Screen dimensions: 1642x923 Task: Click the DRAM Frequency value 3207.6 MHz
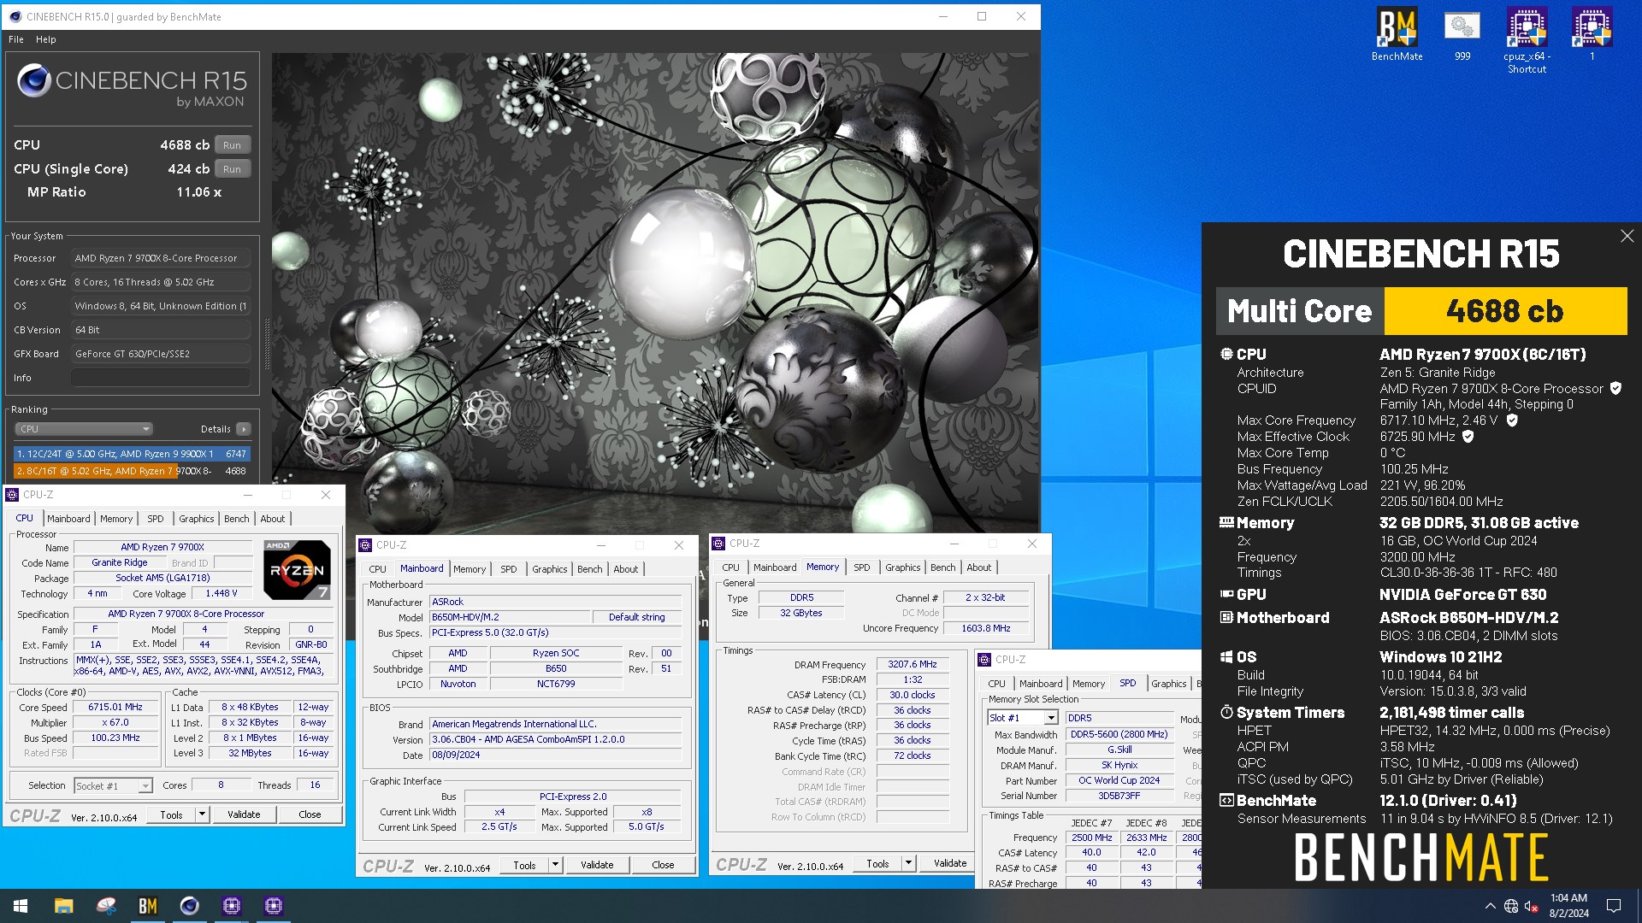913,664
